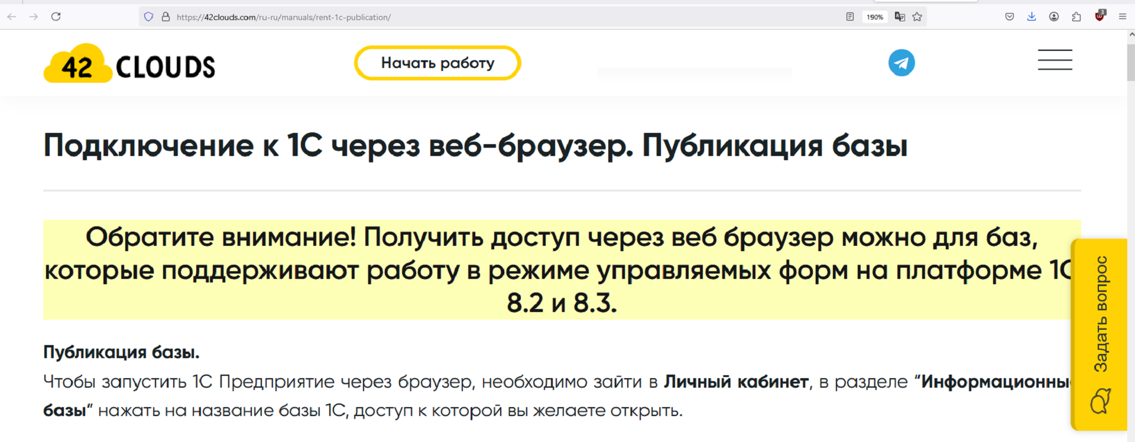Bookmark this page with the star
This screenshot has height=442, width=1135.
(917, 17)
